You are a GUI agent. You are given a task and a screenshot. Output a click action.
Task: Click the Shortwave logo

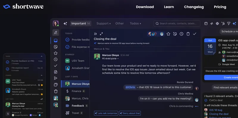[23, 7]
